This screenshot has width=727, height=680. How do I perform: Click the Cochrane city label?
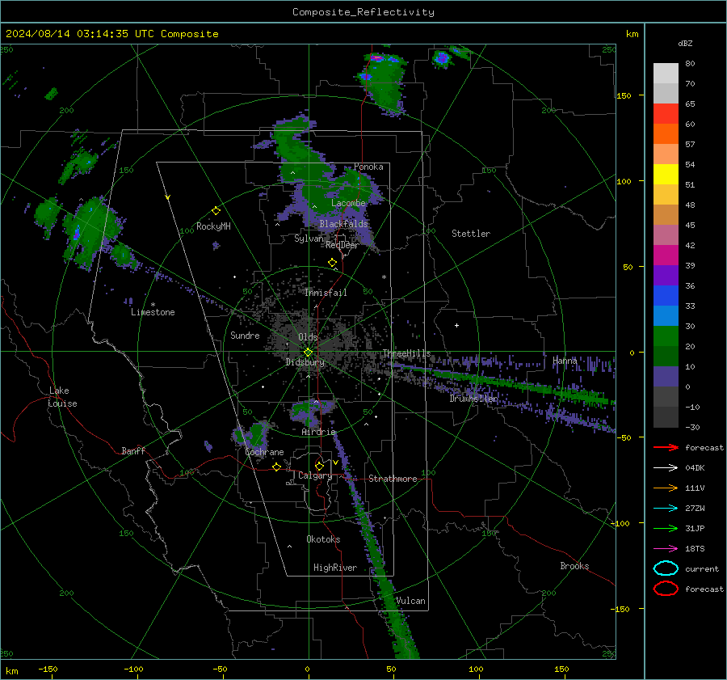click(264, 452)
